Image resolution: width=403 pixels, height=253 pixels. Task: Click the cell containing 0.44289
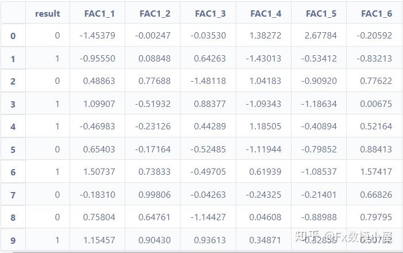pos(210,126)
